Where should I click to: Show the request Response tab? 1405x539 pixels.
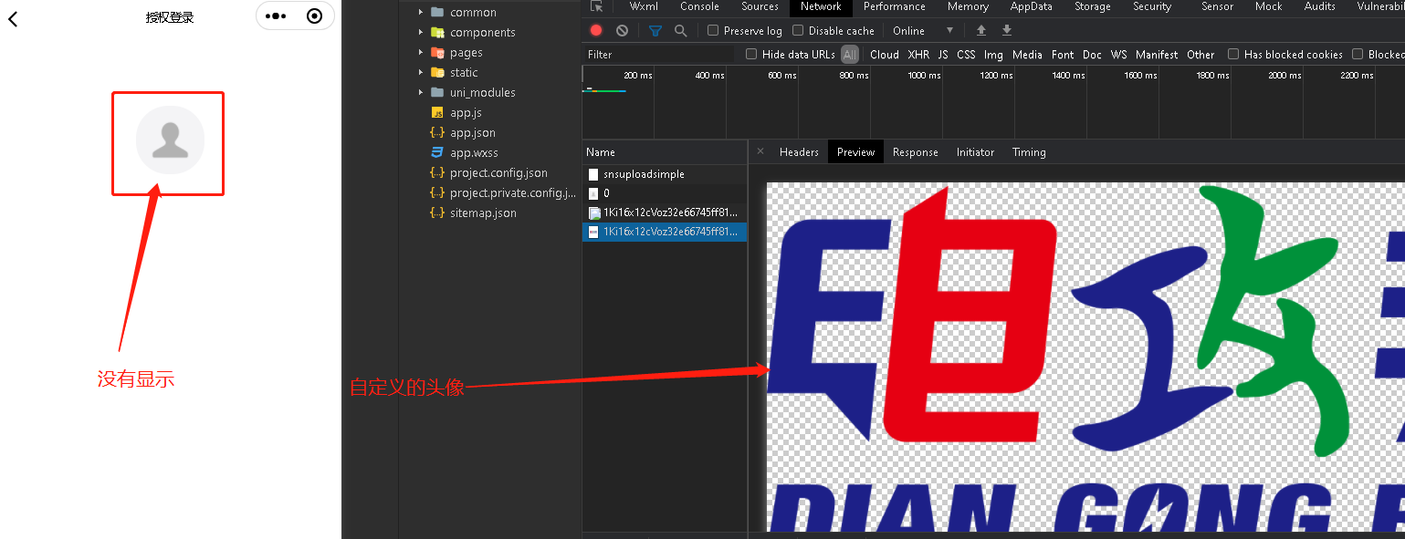(916, 152)
